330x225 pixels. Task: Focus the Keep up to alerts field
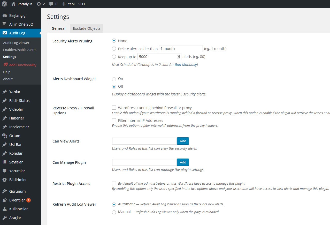159,57
